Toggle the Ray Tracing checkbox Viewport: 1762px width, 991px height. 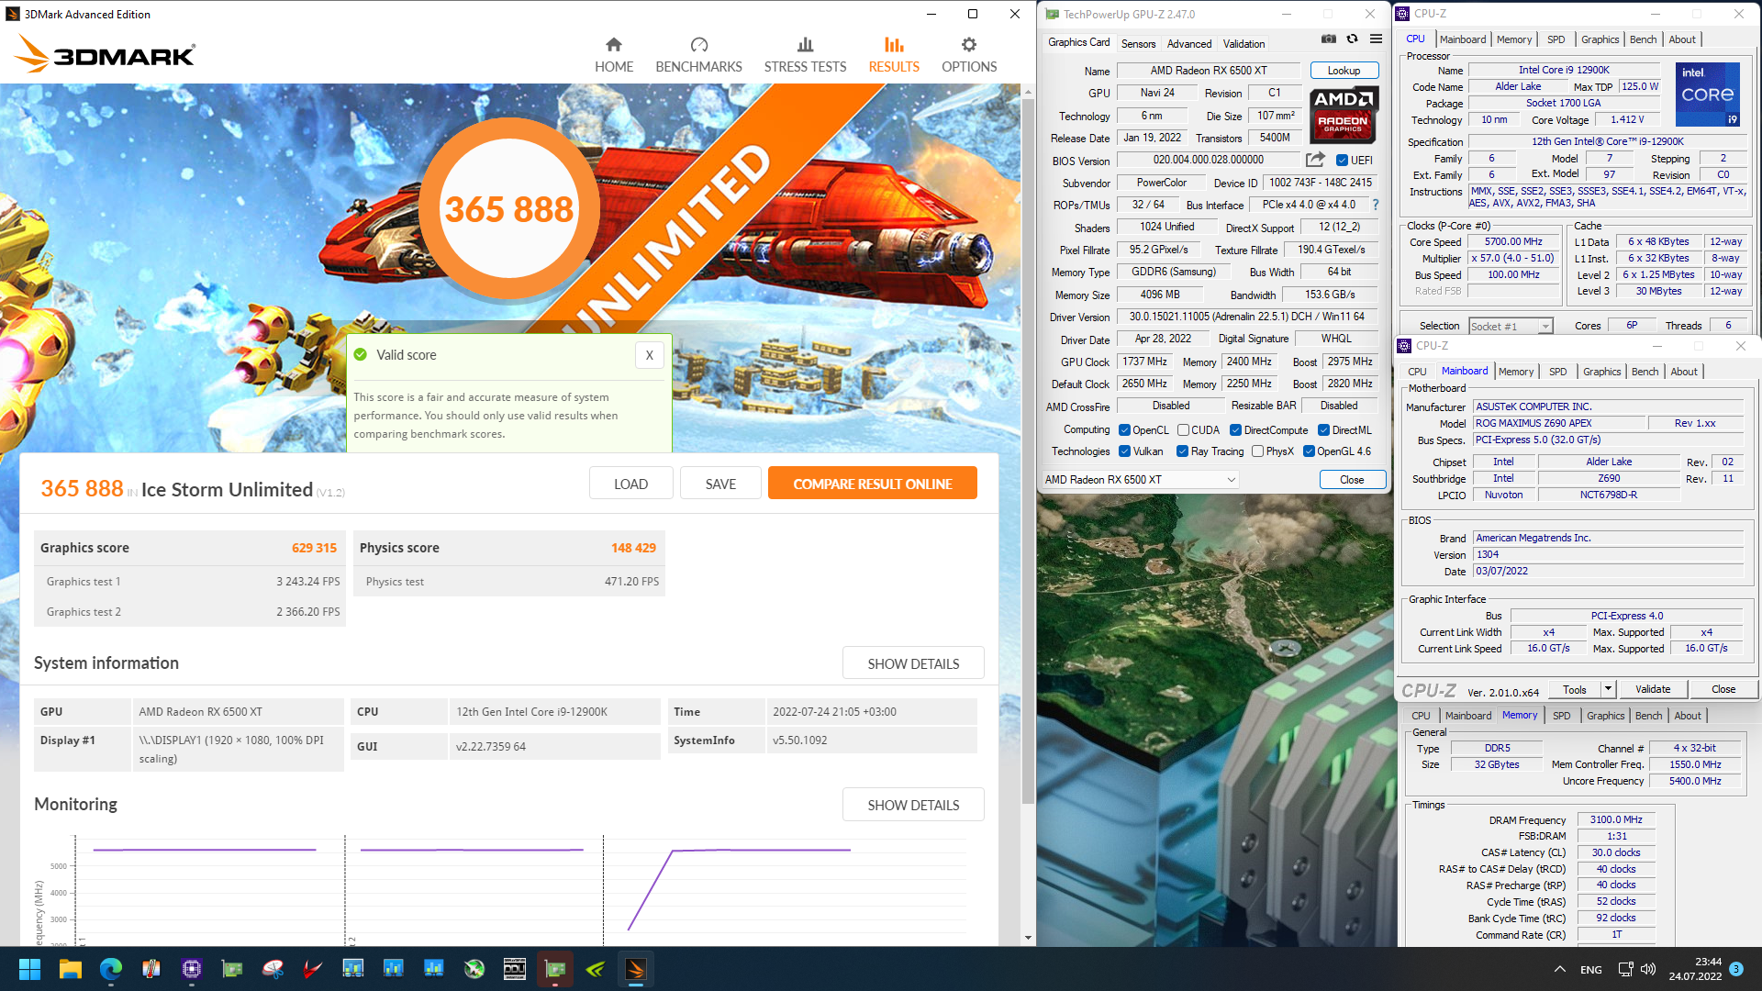click(1183, 451)
